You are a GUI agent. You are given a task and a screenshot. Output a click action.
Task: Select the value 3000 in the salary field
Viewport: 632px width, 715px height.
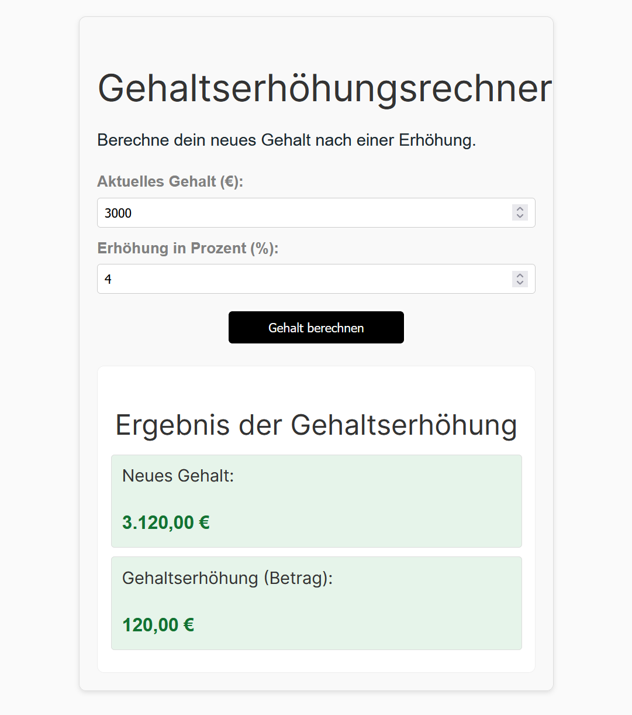pos(118,213)
